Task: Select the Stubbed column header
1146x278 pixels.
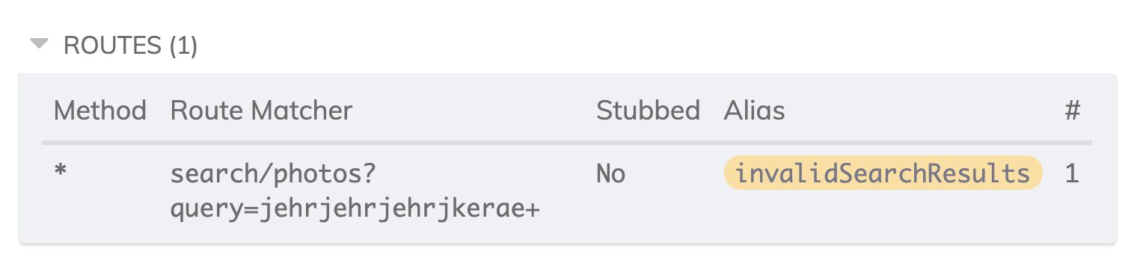Action: coord(648,111)
